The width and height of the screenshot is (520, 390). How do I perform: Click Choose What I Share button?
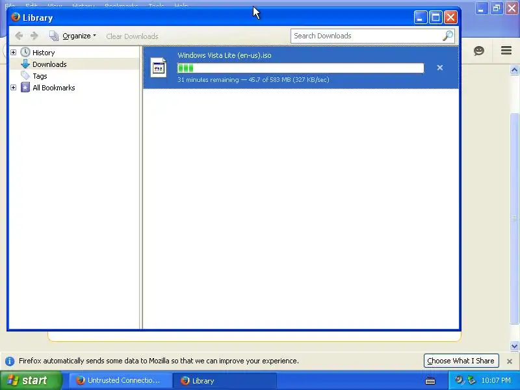(461, 361)
